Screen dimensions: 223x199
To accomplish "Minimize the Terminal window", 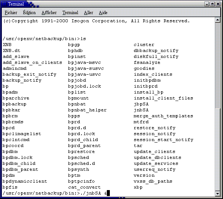I will 207,4.
